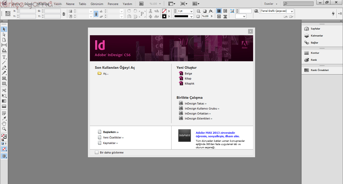Click the reference point locator grid

click(8, 13)
